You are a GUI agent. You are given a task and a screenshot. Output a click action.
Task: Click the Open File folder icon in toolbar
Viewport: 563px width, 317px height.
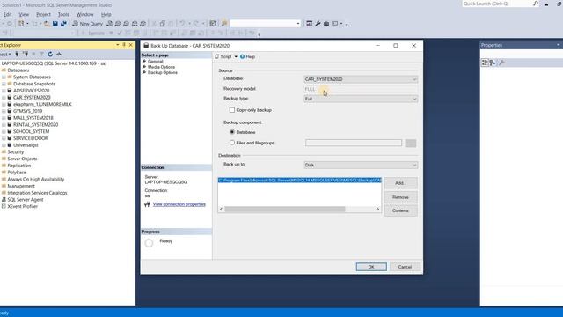coord(47,24)
